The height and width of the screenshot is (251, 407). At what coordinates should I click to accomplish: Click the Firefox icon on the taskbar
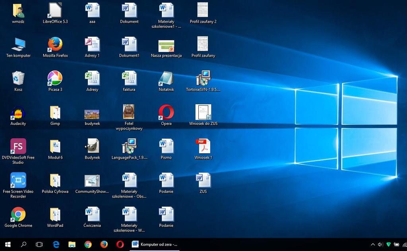click(104, 244)
